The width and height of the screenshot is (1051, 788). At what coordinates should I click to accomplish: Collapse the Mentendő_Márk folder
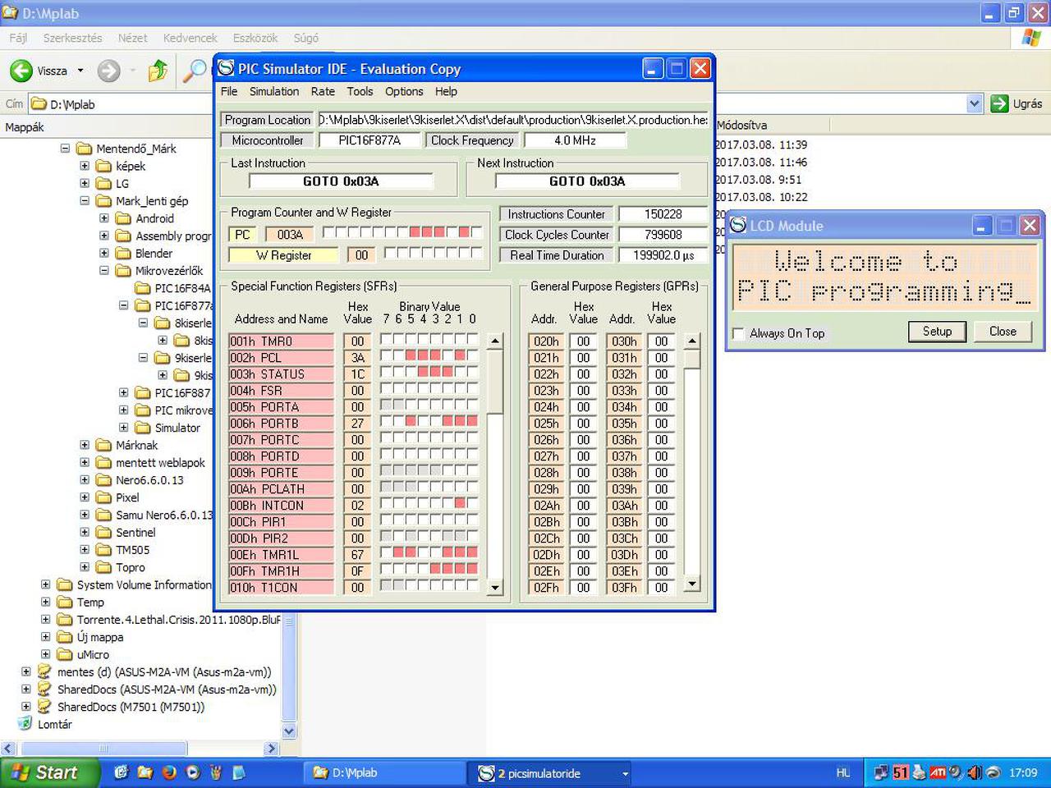point(65,149)
